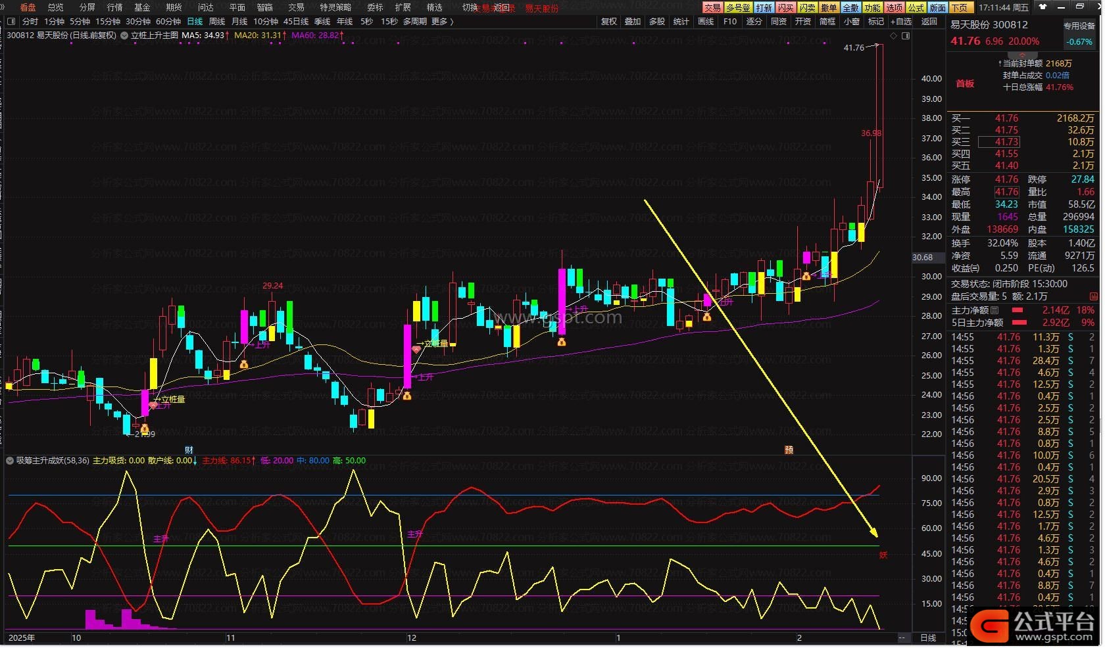Open the red envelope icon beside 盘后交易量
Viewport: 1105px width, 648px height.
[1094, 296]
